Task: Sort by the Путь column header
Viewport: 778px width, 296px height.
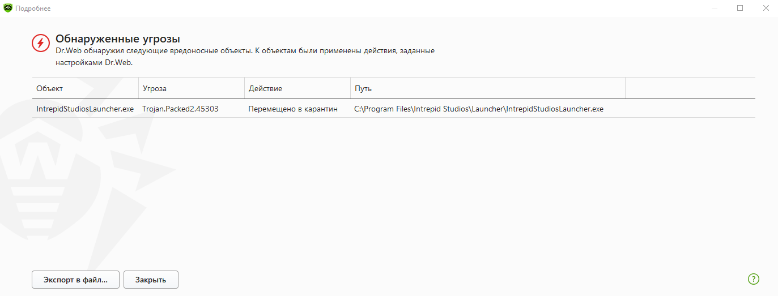Action: pos(488,88)
